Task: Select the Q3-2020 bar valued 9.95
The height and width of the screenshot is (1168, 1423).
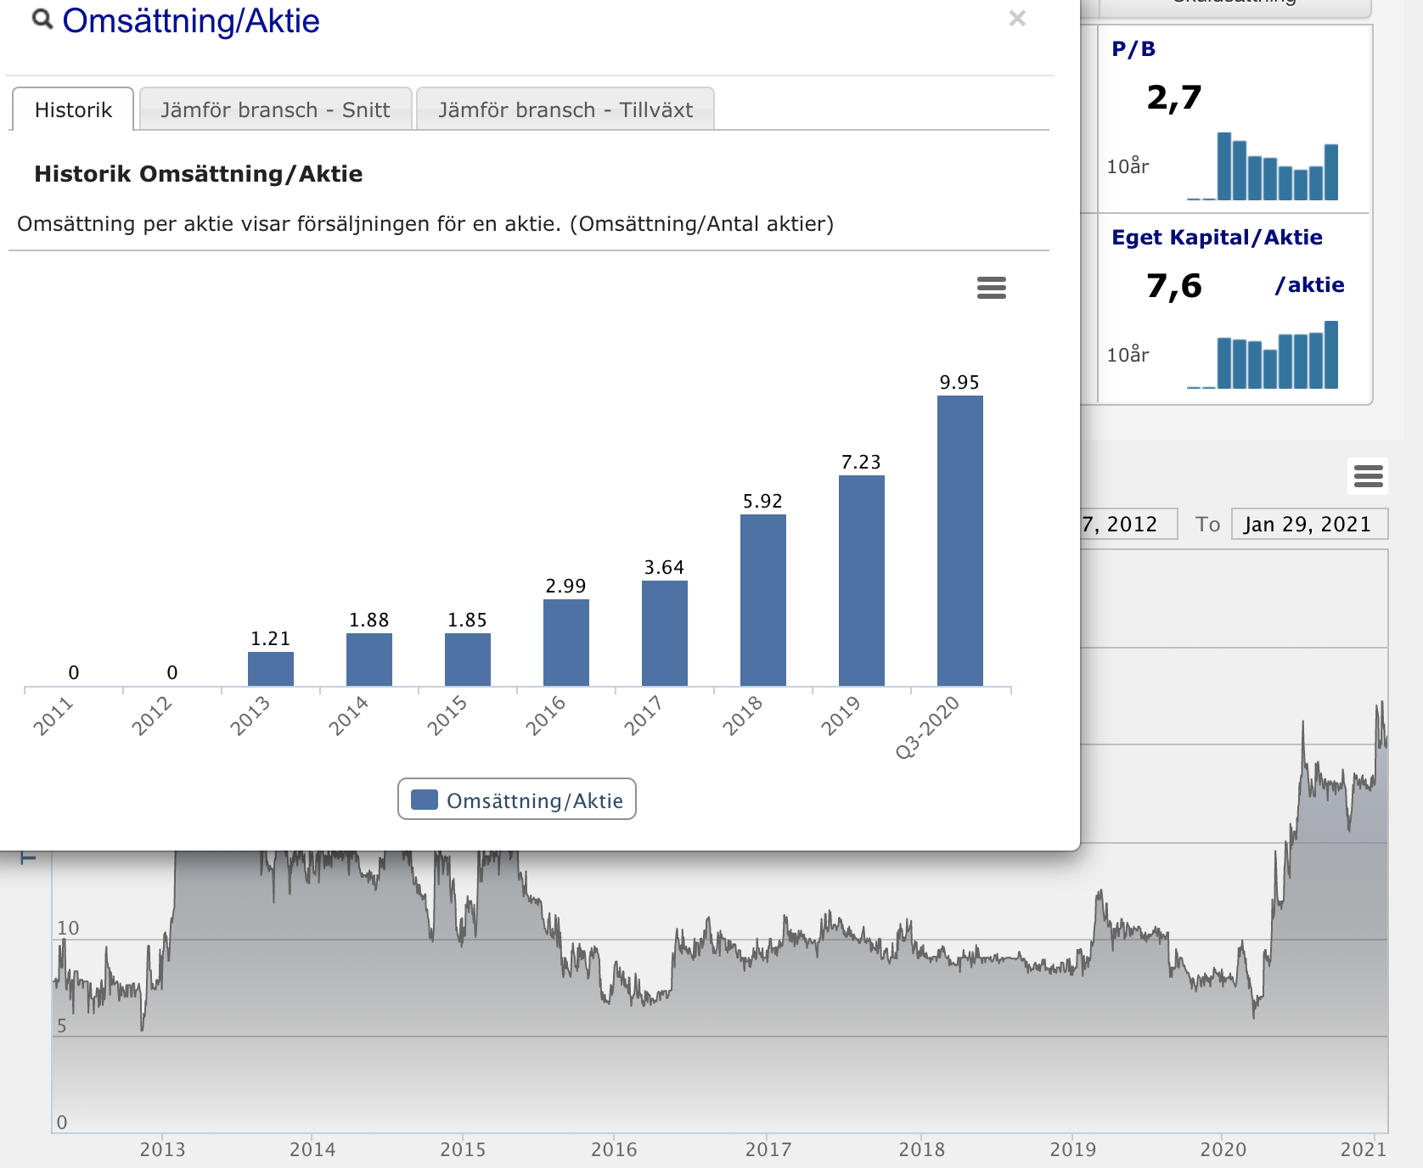Action: point(960,541)
